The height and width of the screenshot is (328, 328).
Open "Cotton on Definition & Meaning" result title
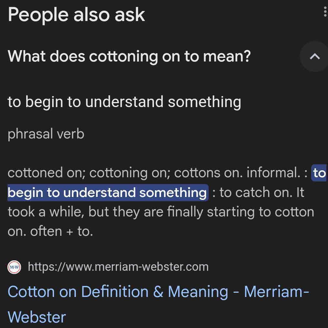tap(118, 291)
